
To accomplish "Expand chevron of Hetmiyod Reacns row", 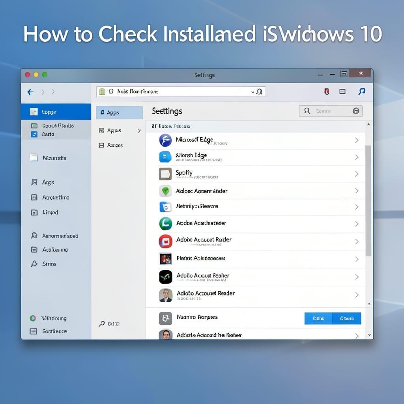I will click(357, 207).
